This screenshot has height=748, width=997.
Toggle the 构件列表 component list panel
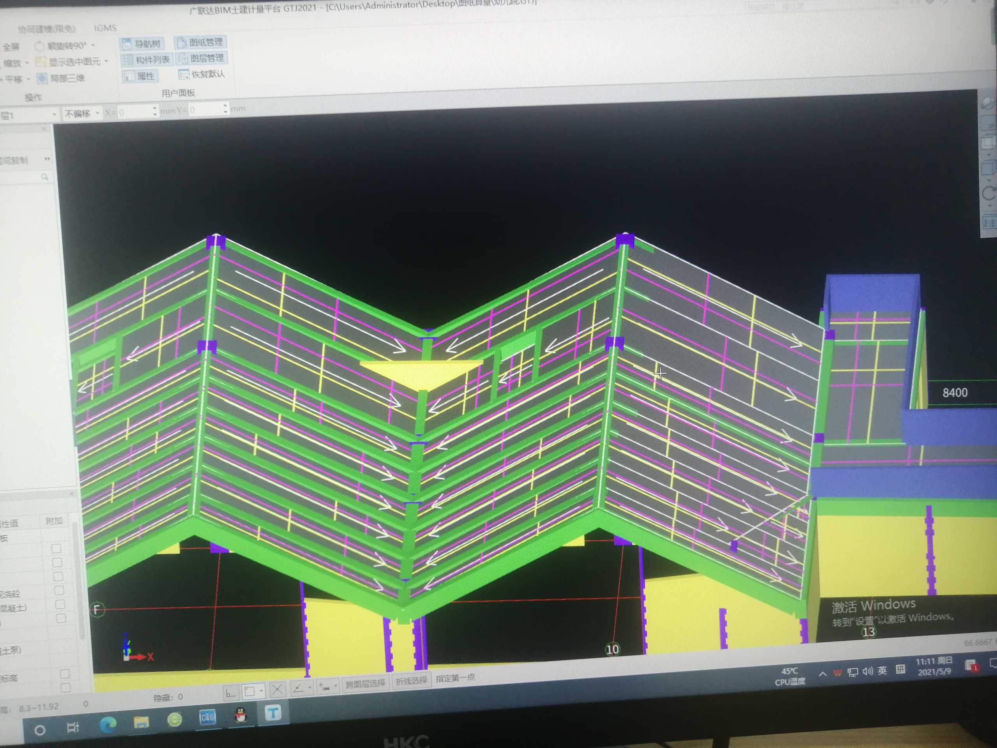146,60
